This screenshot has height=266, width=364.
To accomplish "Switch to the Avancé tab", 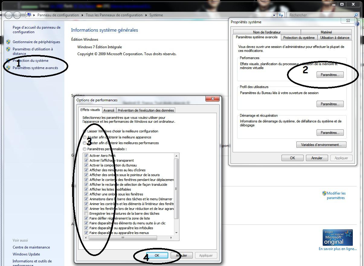I will (109, 110).
